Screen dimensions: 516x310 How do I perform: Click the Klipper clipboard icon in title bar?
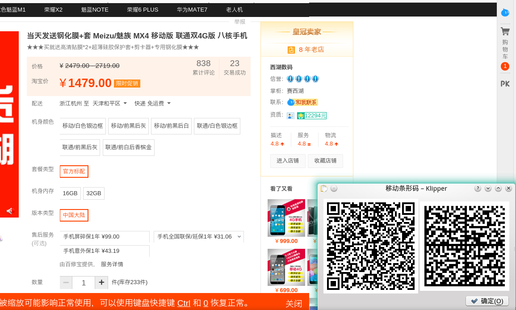(324, 188)
